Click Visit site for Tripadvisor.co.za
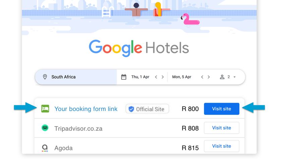 [222, 128]
